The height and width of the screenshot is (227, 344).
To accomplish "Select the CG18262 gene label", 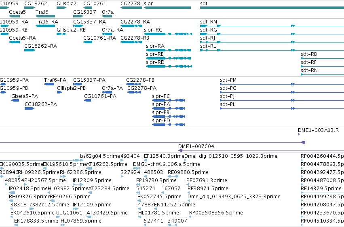I will (x=36, y=4).
